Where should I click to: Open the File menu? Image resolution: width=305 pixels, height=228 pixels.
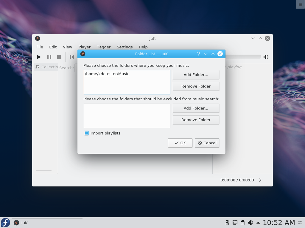click(40, 47)
